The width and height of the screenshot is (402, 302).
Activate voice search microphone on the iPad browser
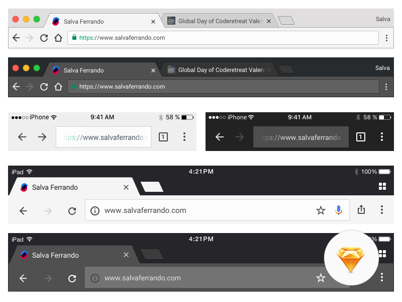339,210
